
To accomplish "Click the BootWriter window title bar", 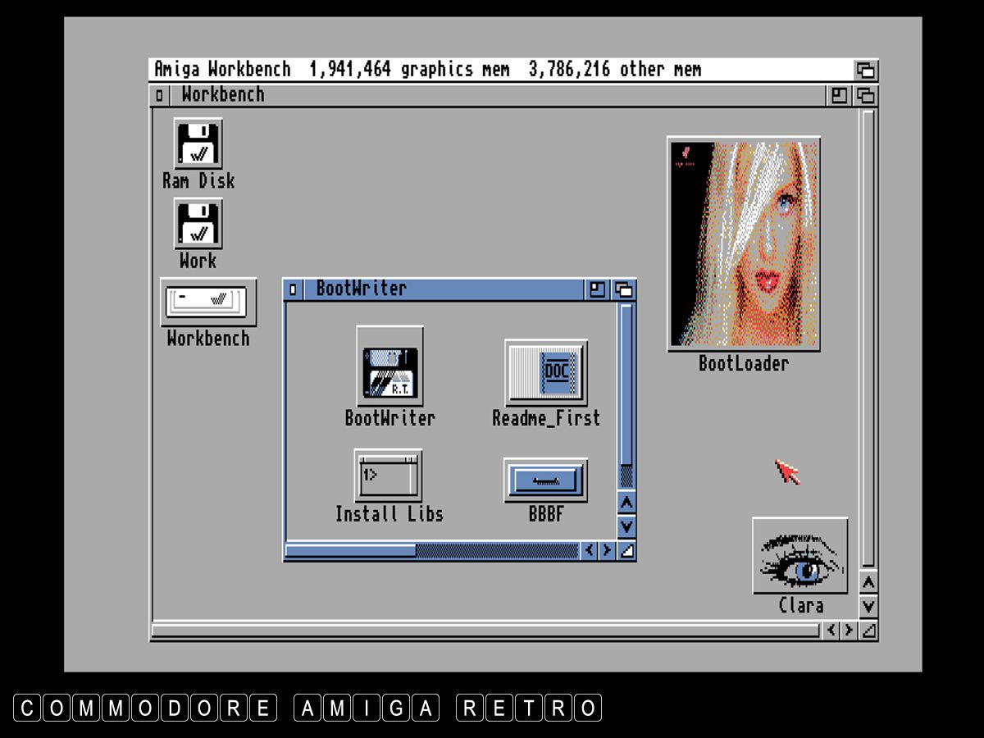I will [x=492, y=289].
